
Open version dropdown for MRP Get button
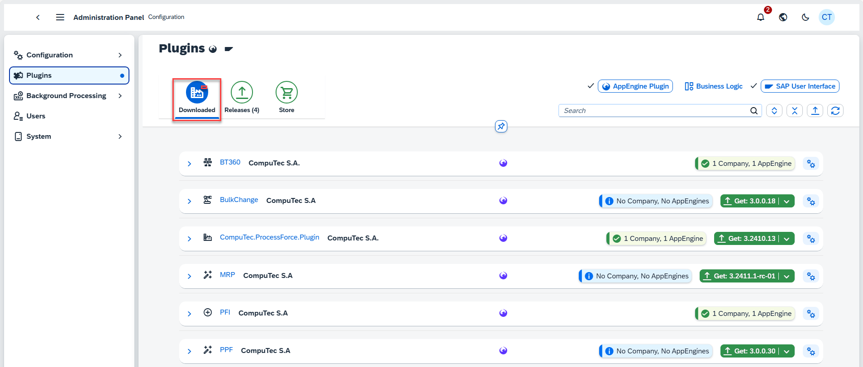click(787, 276)
